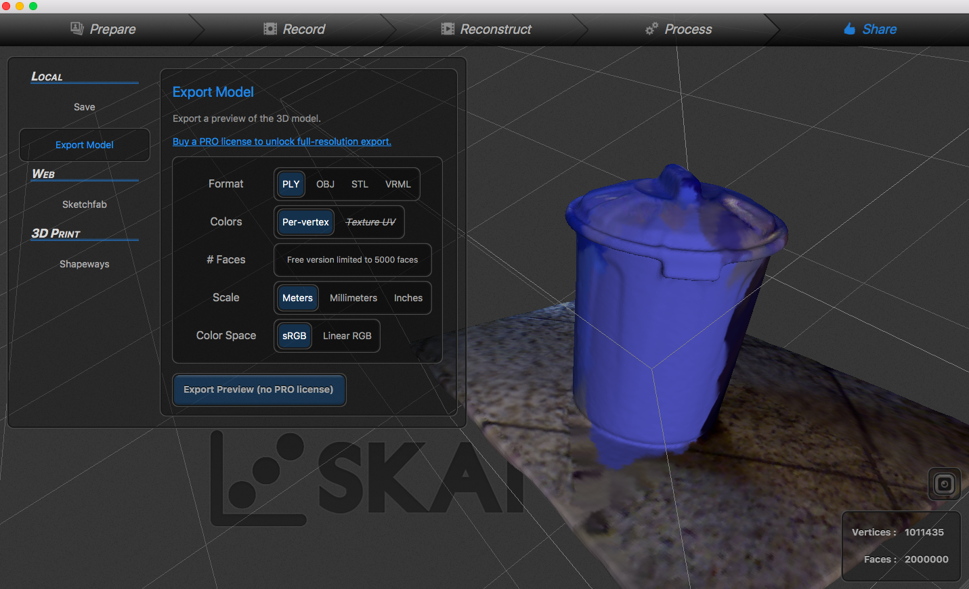The image size is (969, 589).
Task: Select PLY export format
Action: [291, 184]
